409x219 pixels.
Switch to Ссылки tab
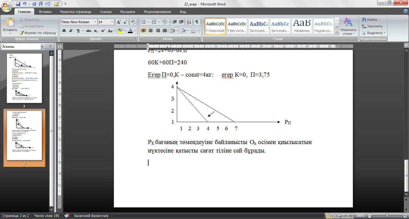(106, 12)
